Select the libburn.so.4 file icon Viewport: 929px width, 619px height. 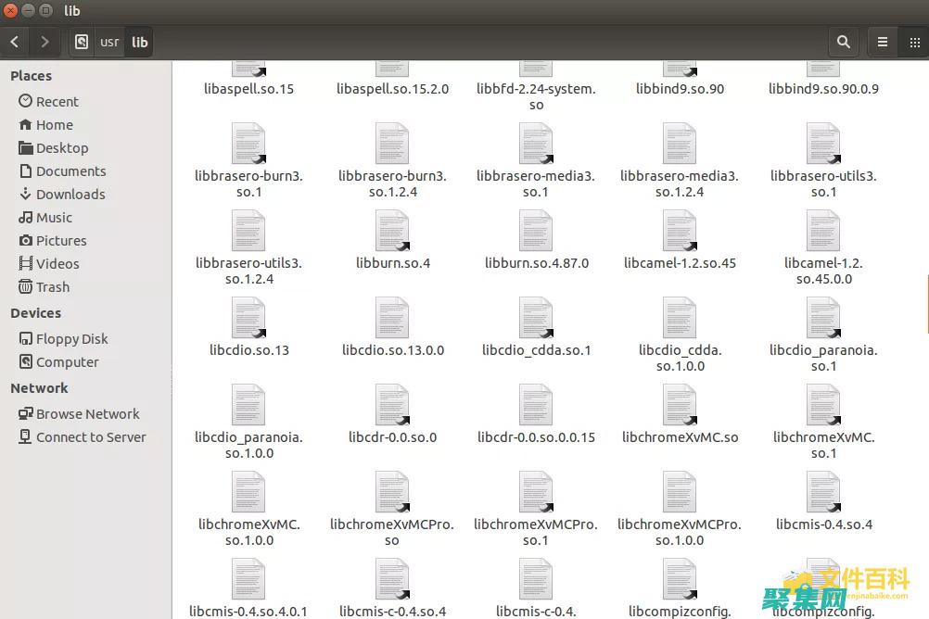point(392,231)
